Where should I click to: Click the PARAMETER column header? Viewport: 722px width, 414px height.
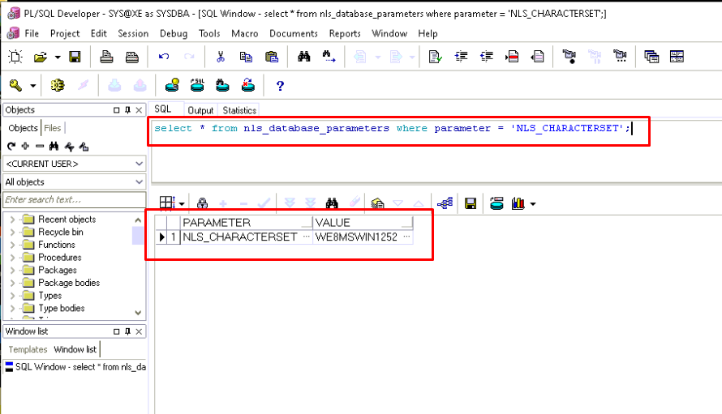coord(247,223)
